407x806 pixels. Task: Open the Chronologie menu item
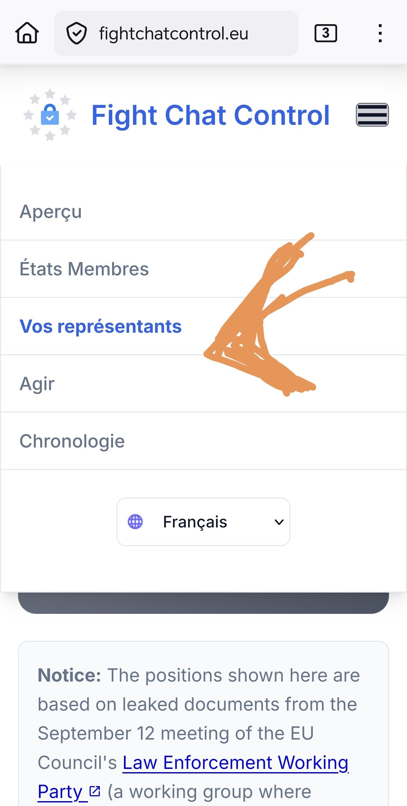pos(72,441)
